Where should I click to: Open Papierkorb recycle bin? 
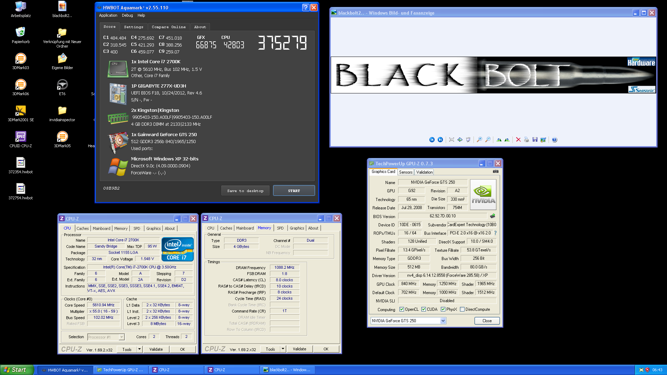pyautogui.click(x=20, y=35)
